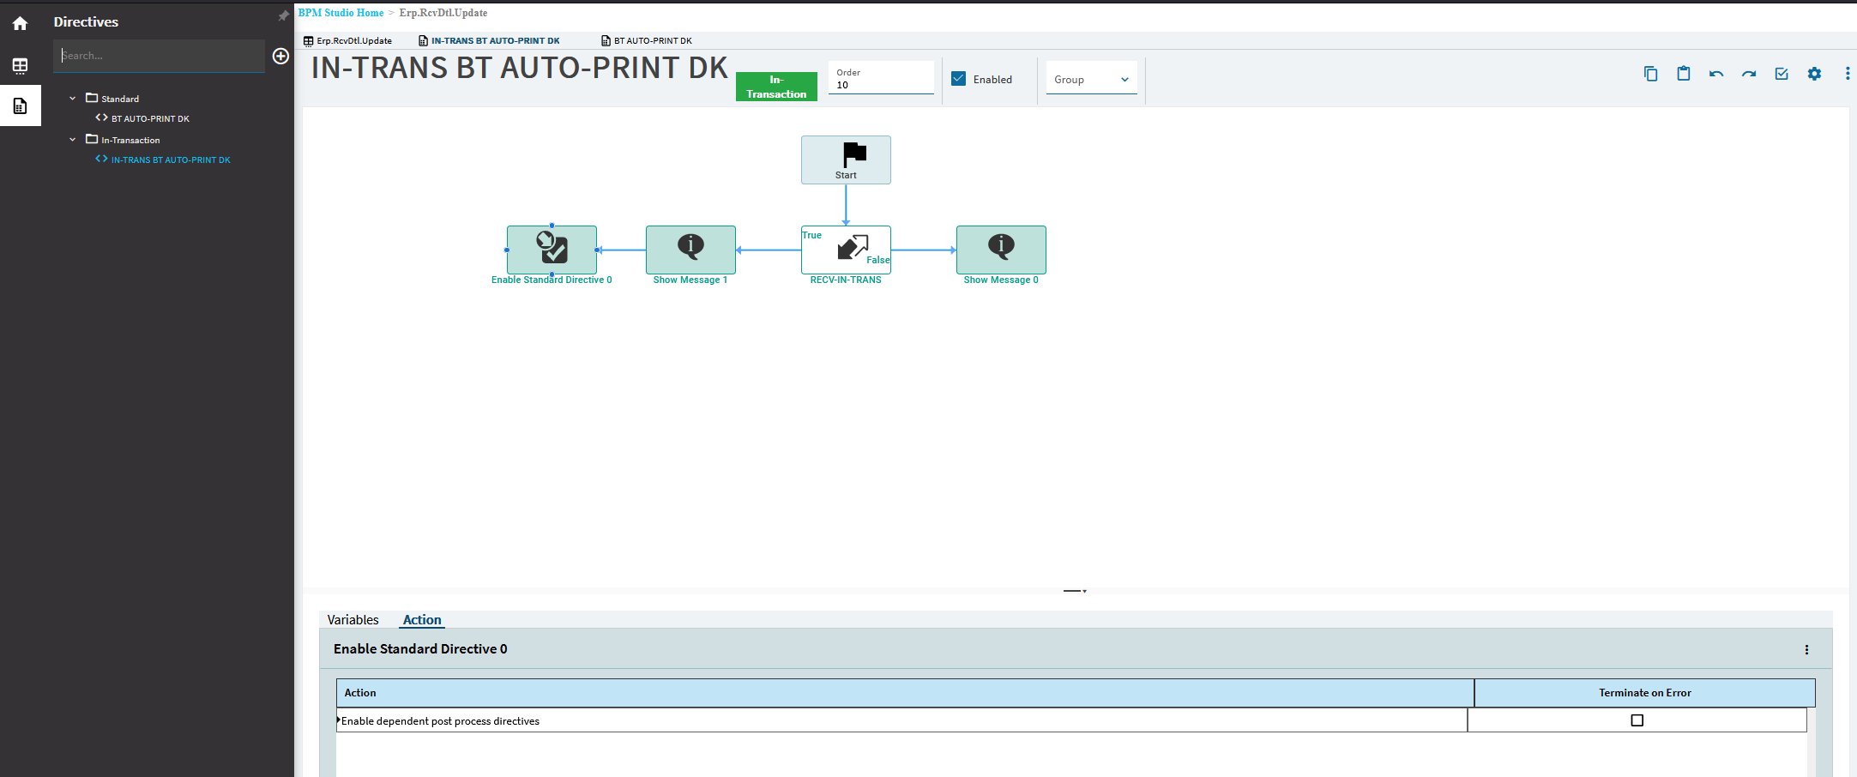Copy the directive using the copy icon

pos(1650,74)
